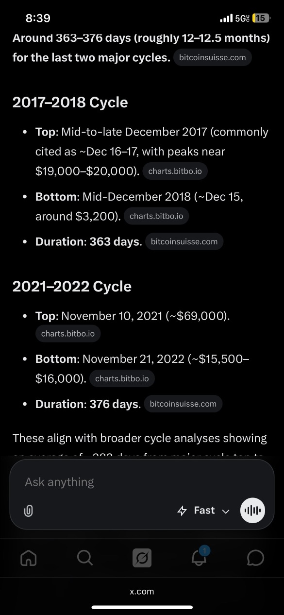Open bitcoinsuisse.com source chip near top

[213, 57]
